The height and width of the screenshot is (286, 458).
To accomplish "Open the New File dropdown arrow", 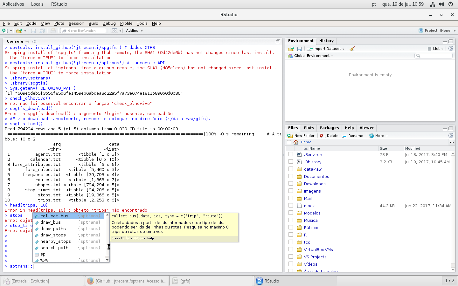I will tap(11, 31).
